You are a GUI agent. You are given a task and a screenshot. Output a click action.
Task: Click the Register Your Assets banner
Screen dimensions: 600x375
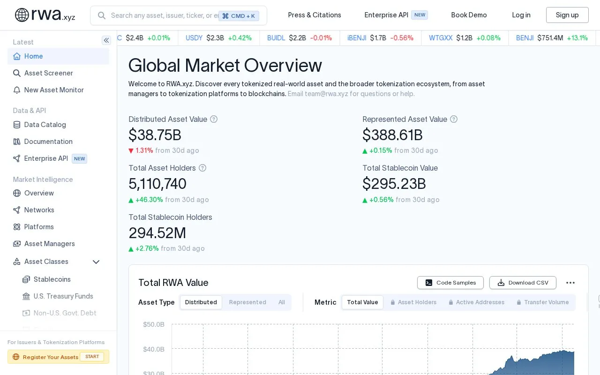click(x=58, y=357)
